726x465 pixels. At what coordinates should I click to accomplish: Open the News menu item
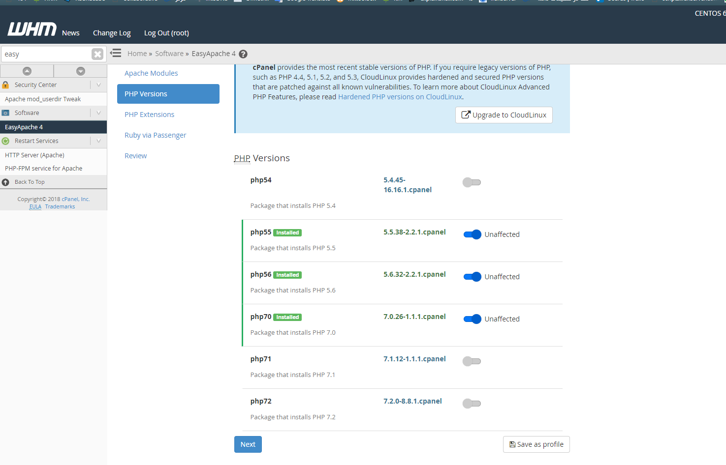coord(71,33)
